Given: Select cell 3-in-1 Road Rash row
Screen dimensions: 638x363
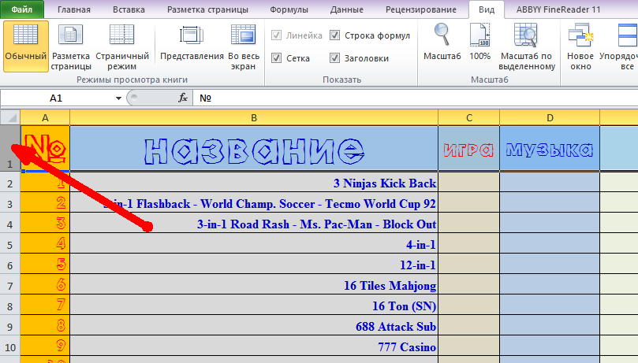Looking at the screenshot, I should (254, 223).
